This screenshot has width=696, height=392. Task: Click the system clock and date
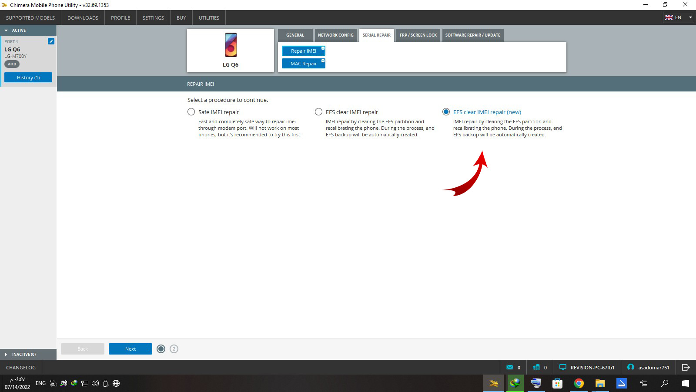pyautogui.click(x=17, y=383)
